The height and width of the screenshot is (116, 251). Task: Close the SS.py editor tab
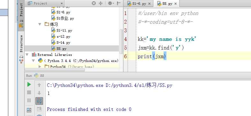[x=175, y=4]
